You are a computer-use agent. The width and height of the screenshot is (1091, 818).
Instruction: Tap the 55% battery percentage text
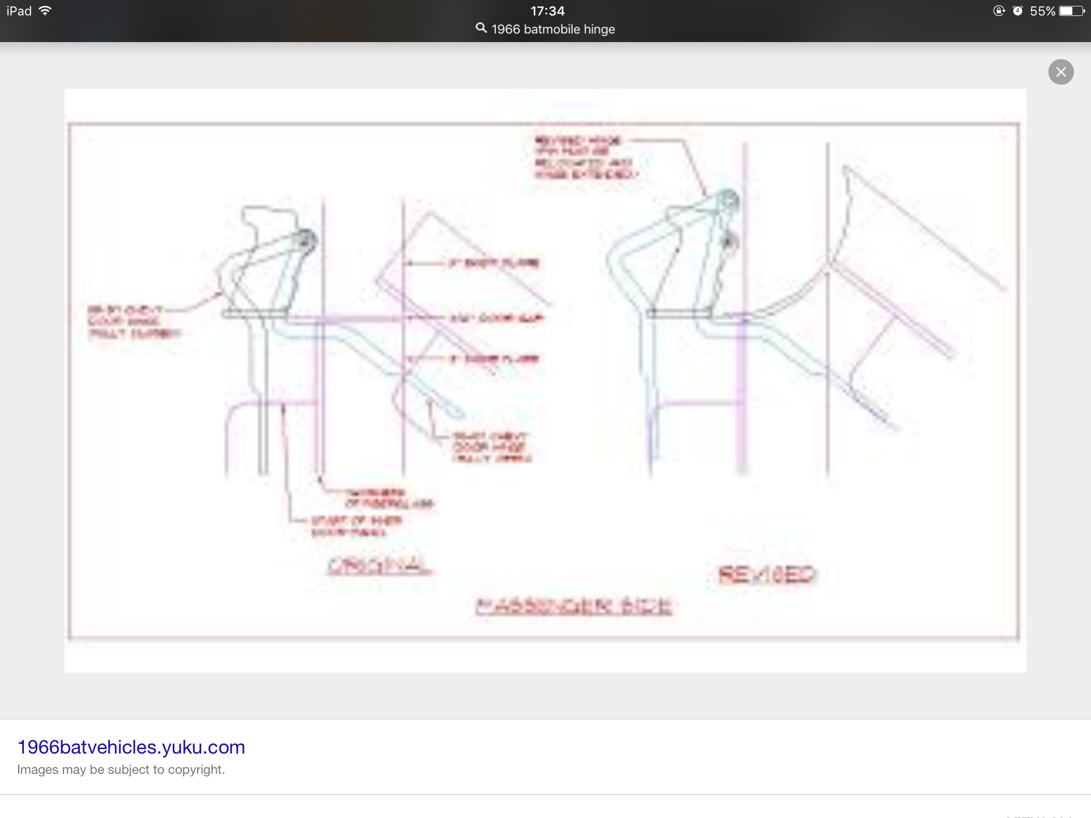tap(1043, 11)
